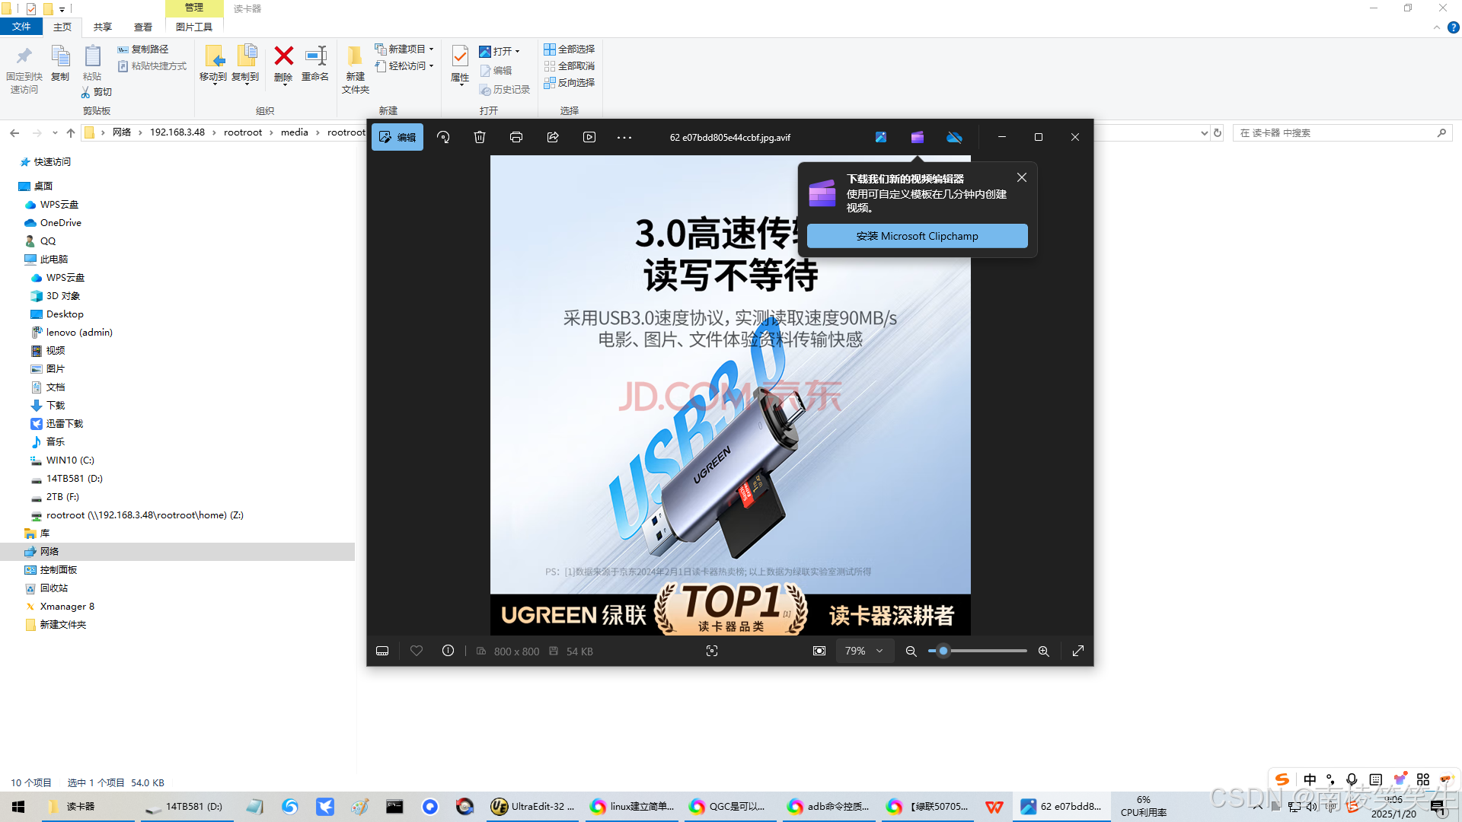Click the 编辑 edit button in Photos
Viewport: 1462px width, 822px height.
397,137
